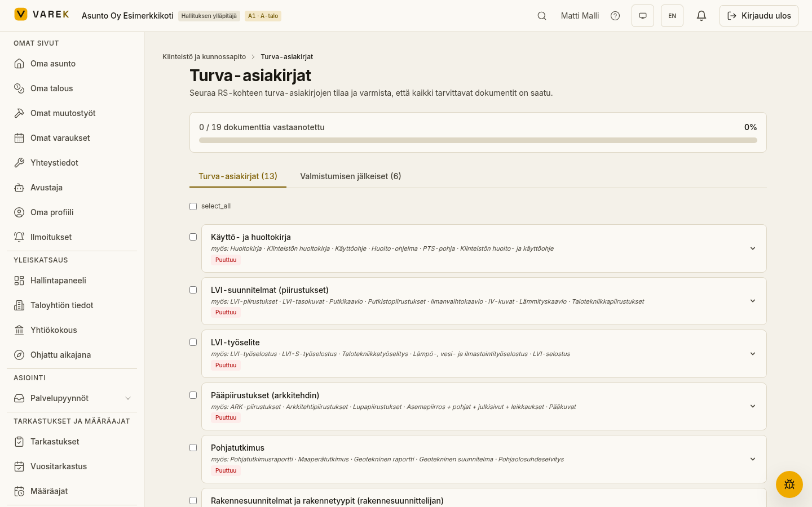The width and height of the screenshot is (812, 507).
Task: Switch to Turva-asiakirjat (13) tab
Action: [238, 176]
